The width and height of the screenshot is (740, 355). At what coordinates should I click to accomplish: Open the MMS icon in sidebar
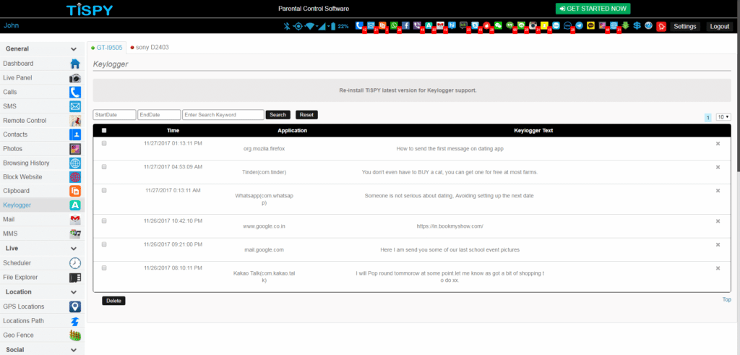tap(75, 234)
